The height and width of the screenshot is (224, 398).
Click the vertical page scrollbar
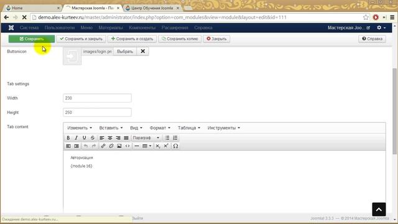[395, 111]
